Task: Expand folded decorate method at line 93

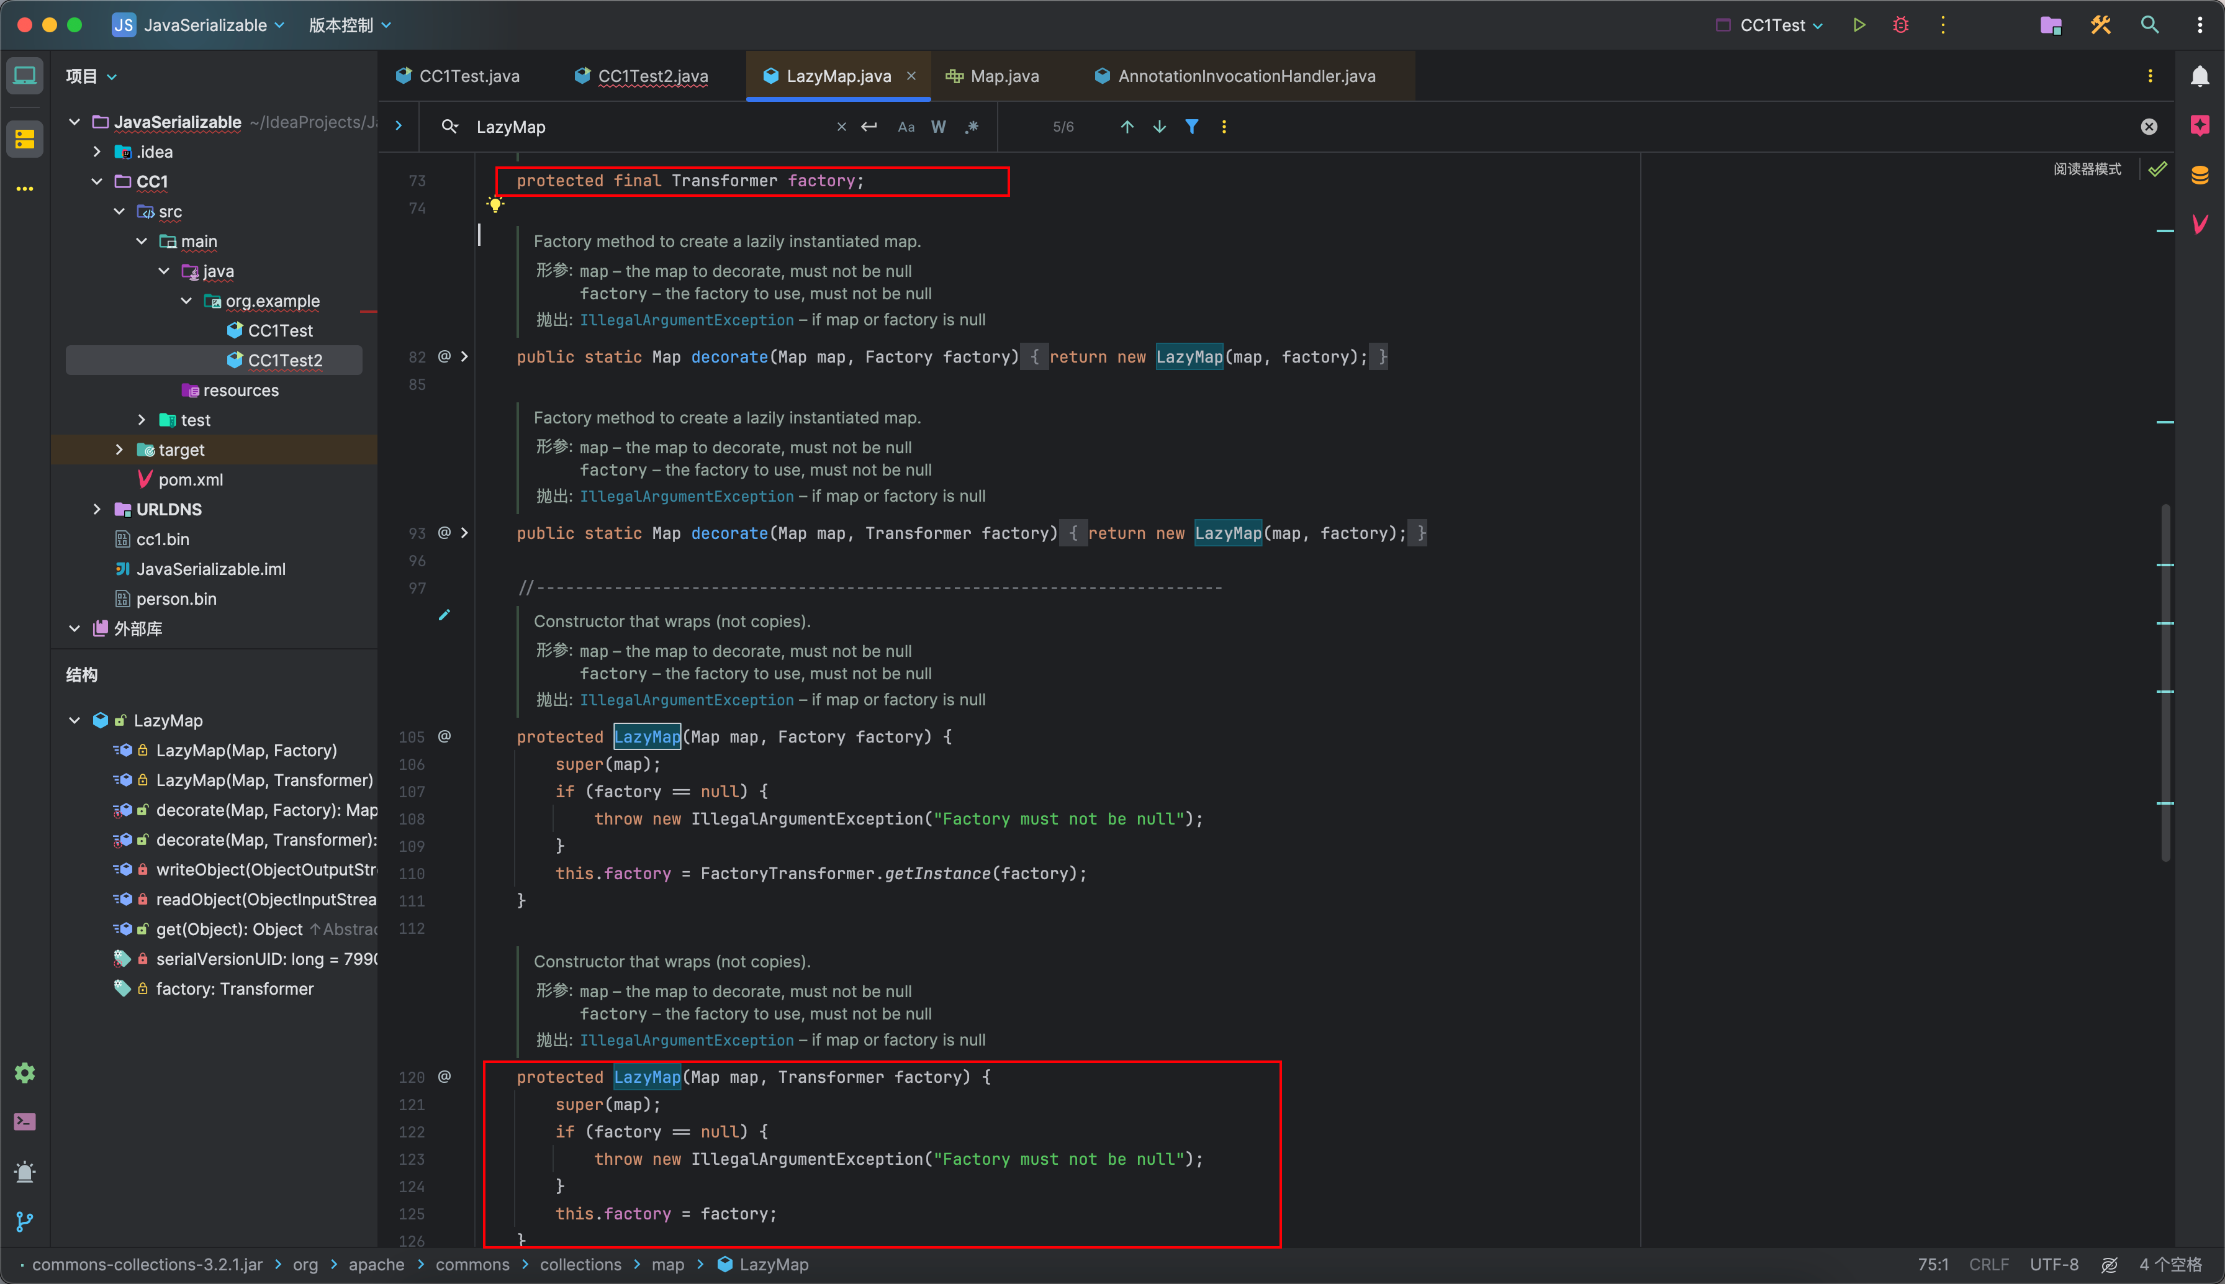Action: [x=464, y=533]
